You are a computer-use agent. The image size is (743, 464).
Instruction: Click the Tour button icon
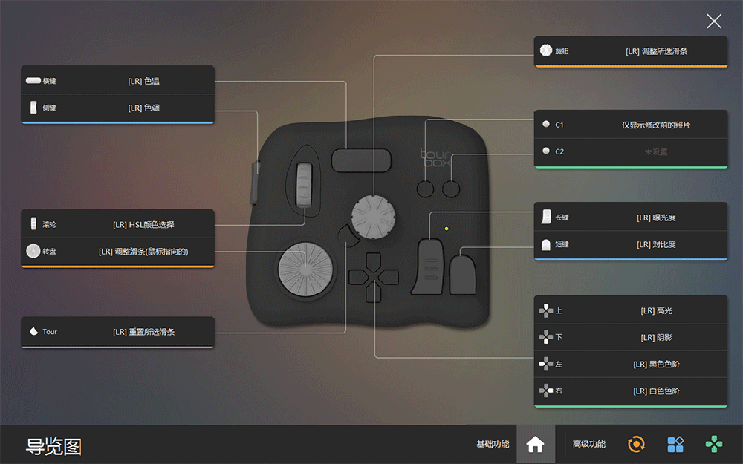(x=33, y=331)
